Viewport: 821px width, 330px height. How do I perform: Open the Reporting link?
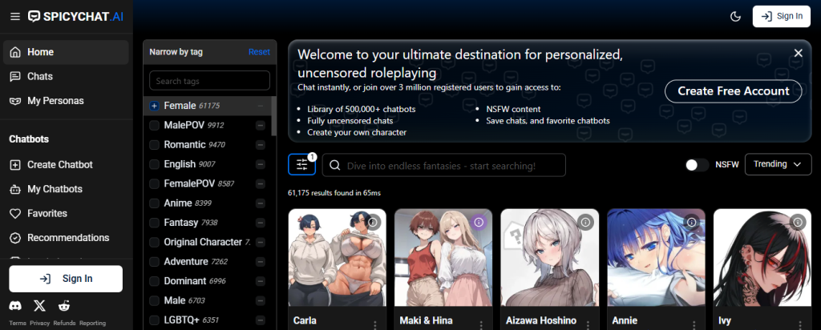[x=93, y=324]
